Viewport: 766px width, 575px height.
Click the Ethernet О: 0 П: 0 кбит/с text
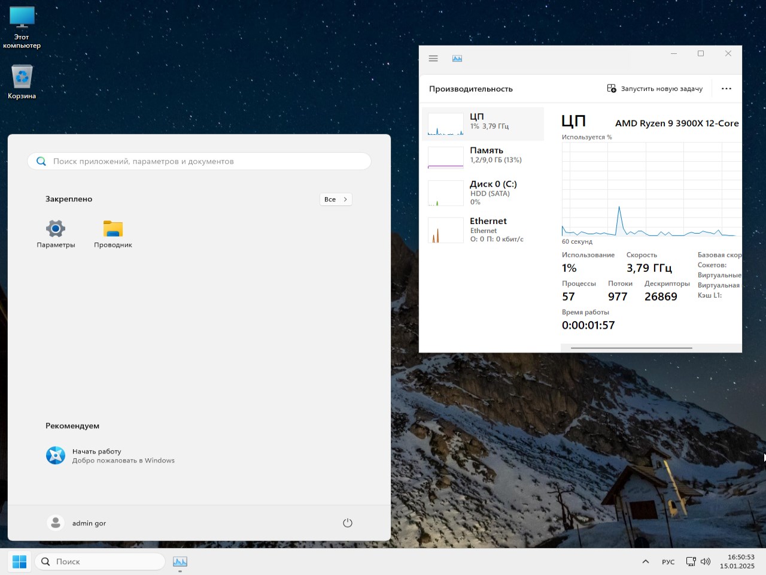click(497, 239)
